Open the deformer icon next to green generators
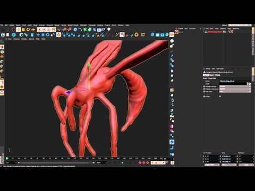Screen dimensions: 255x191 point(95,30)
